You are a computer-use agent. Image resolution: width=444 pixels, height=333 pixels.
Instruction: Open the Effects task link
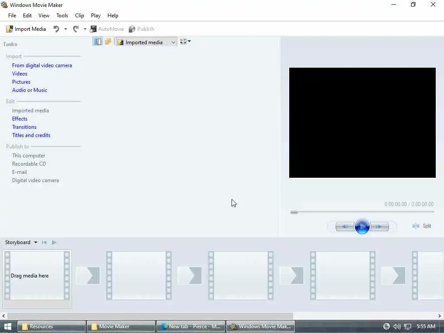(x=20, y=119)
